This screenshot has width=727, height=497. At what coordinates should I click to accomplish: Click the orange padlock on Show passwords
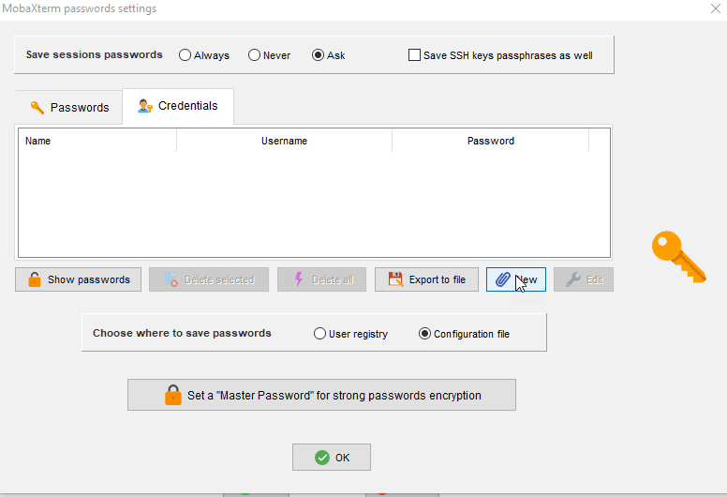tap(35, 279)
